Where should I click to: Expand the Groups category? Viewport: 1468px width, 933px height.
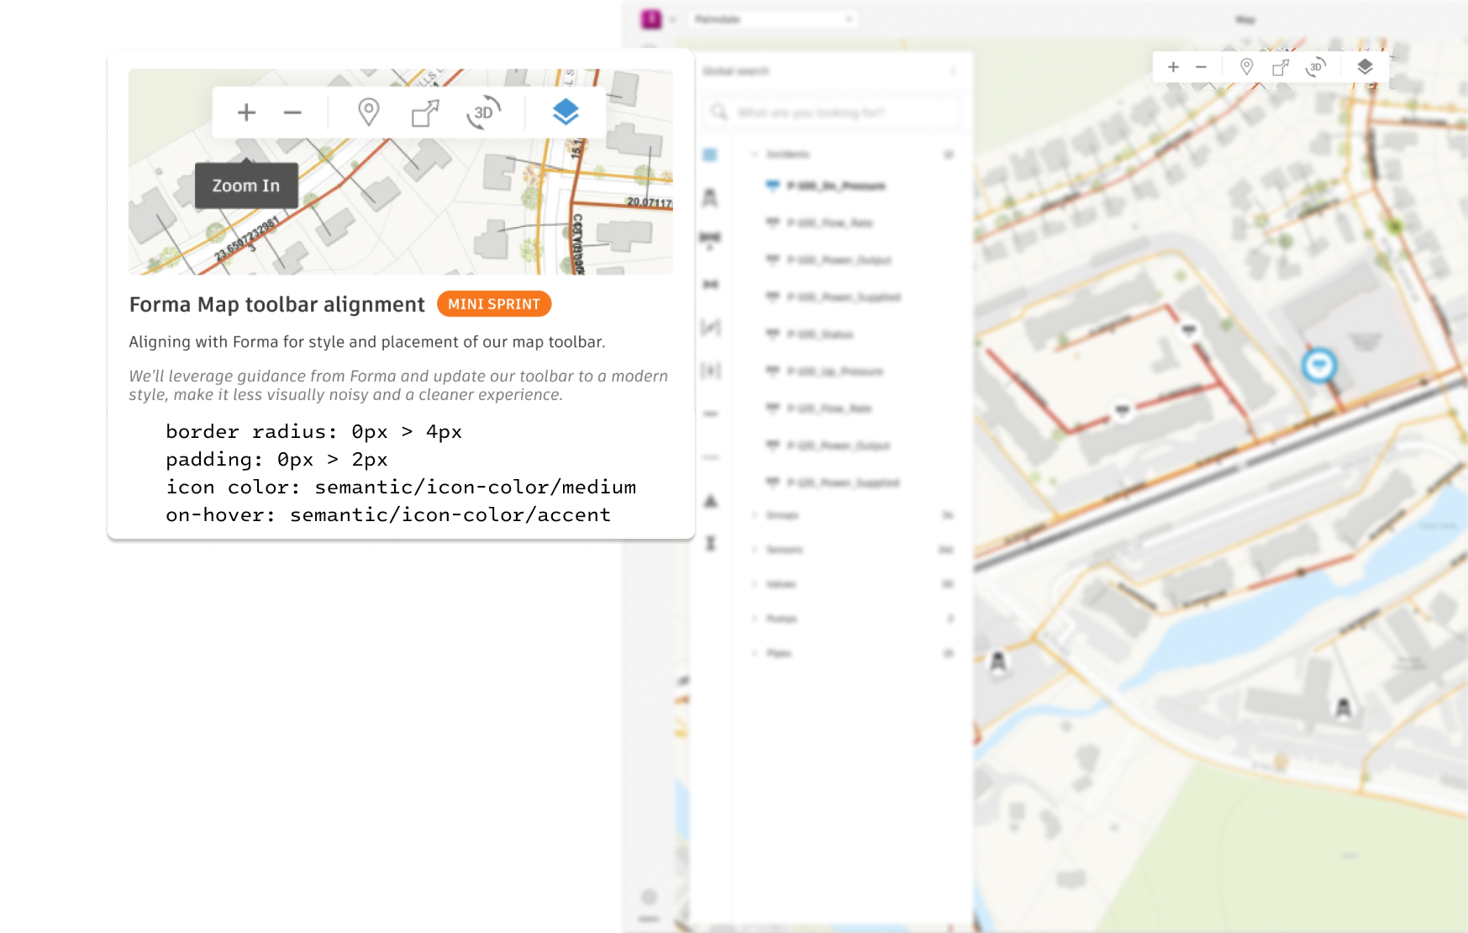[755, 515]
